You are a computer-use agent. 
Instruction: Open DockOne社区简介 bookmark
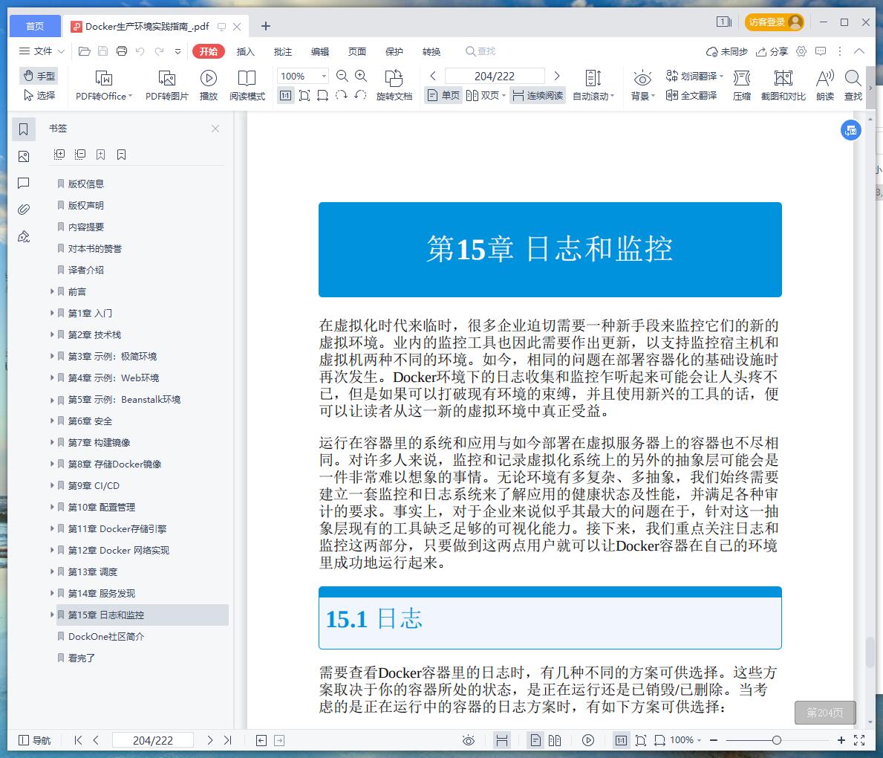(106, 636)
